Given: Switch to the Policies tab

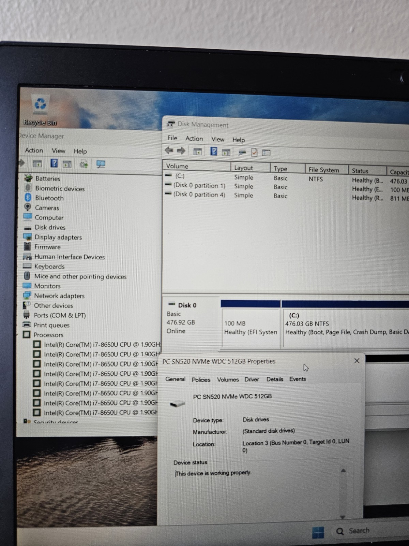Looking at the screenshot, I should pyautogui.click(x=201, y=379).
